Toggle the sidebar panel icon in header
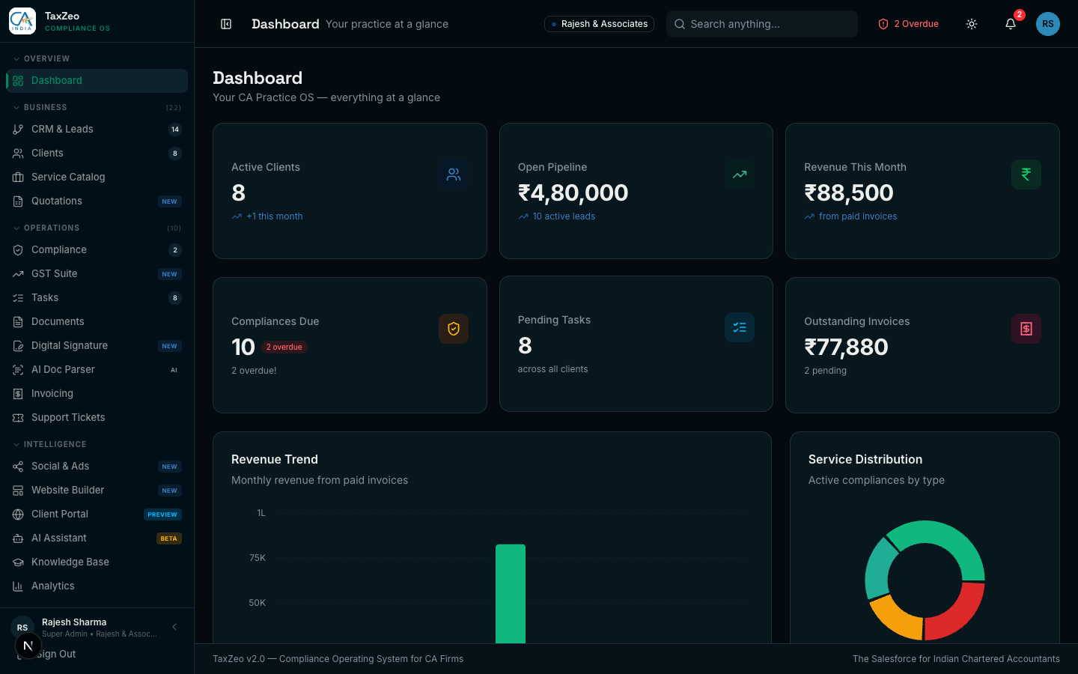Screen dimensions: 1078x674 226,24
